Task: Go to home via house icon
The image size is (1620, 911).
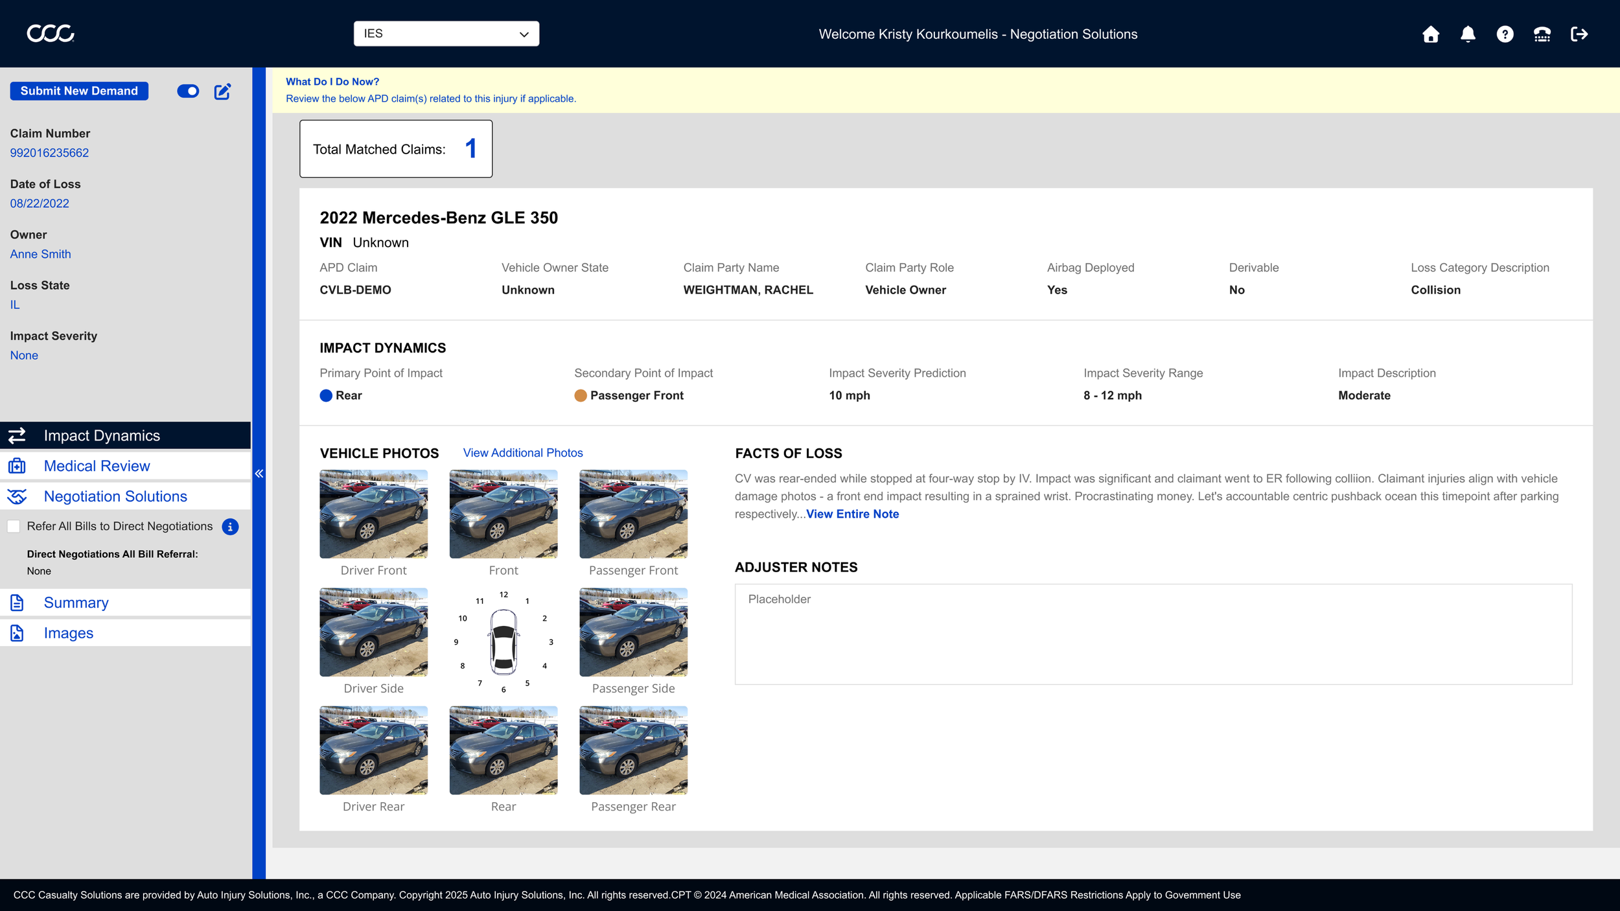Action: coord(1431,34)
